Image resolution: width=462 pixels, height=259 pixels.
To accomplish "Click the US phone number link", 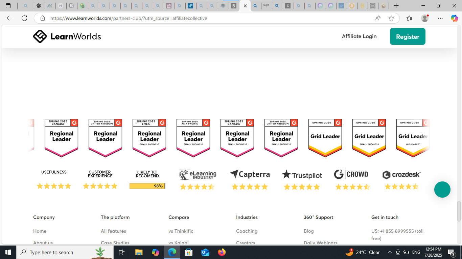I will (x=397, y=235).
